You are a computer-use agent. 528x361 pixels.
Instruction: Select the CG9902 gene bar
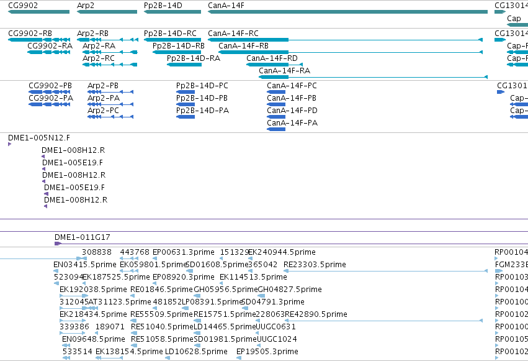(38, 12)
